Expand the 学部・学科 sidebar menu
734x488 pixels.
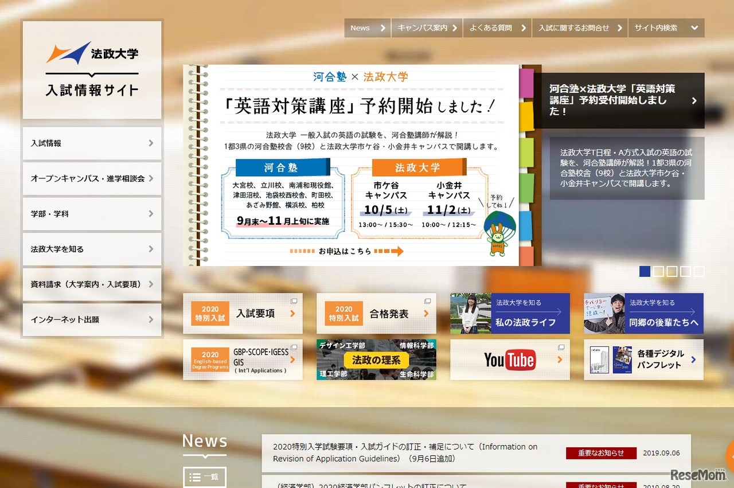[92, 213]
